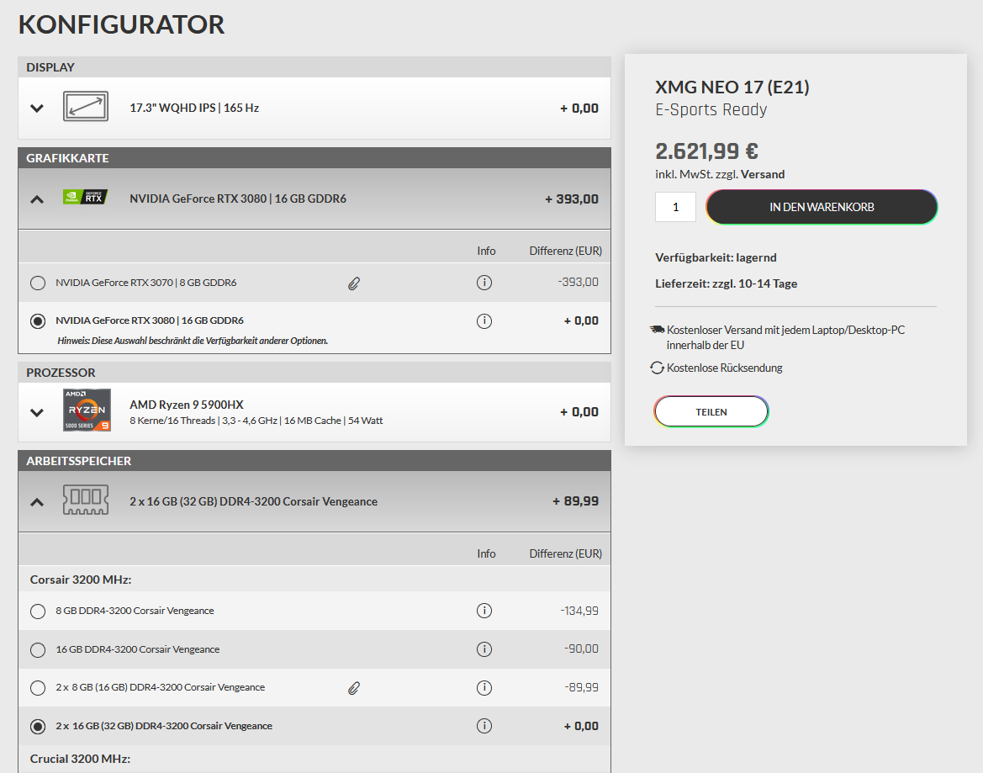Select 16 GB DDR4-3200 Corsair Vengeance option

(38, 649)
